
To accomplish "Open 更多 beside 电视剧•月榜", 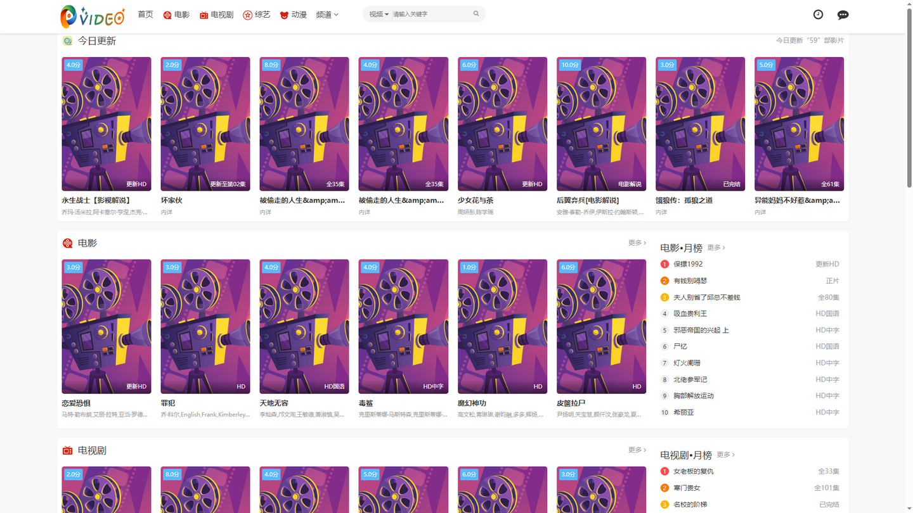I will tap(726, 455).
